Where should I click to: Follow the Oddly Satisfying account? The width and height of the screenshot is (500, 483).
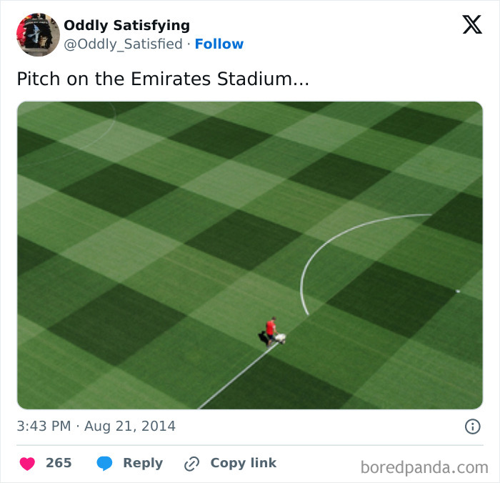click(x=219, y=44)
